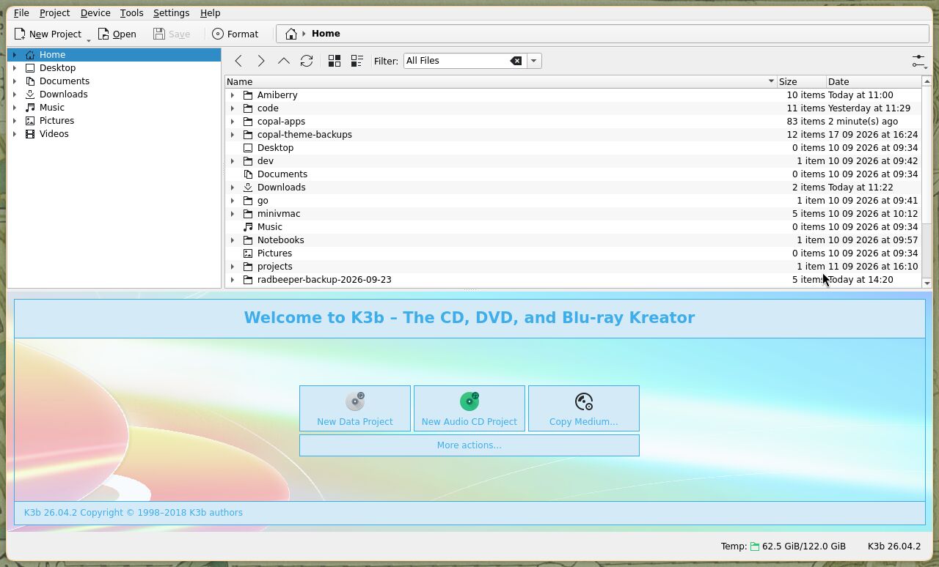Select Music in the sidebar

[x=52, y=108]
